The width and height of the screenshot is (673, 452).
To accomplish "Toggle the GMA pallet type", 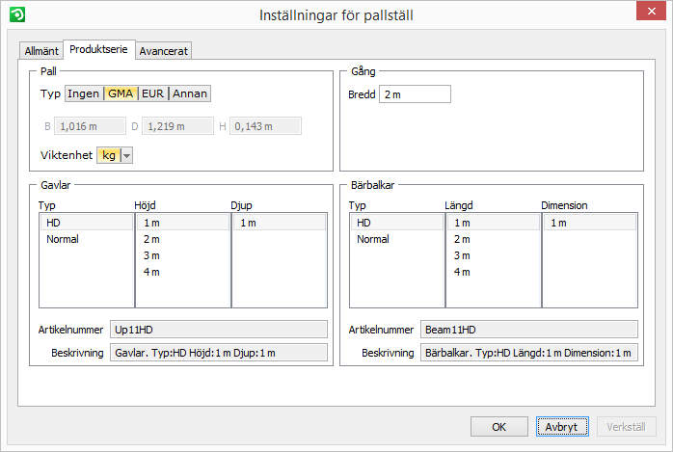I will pyautogui.click(x=121, y=93).
